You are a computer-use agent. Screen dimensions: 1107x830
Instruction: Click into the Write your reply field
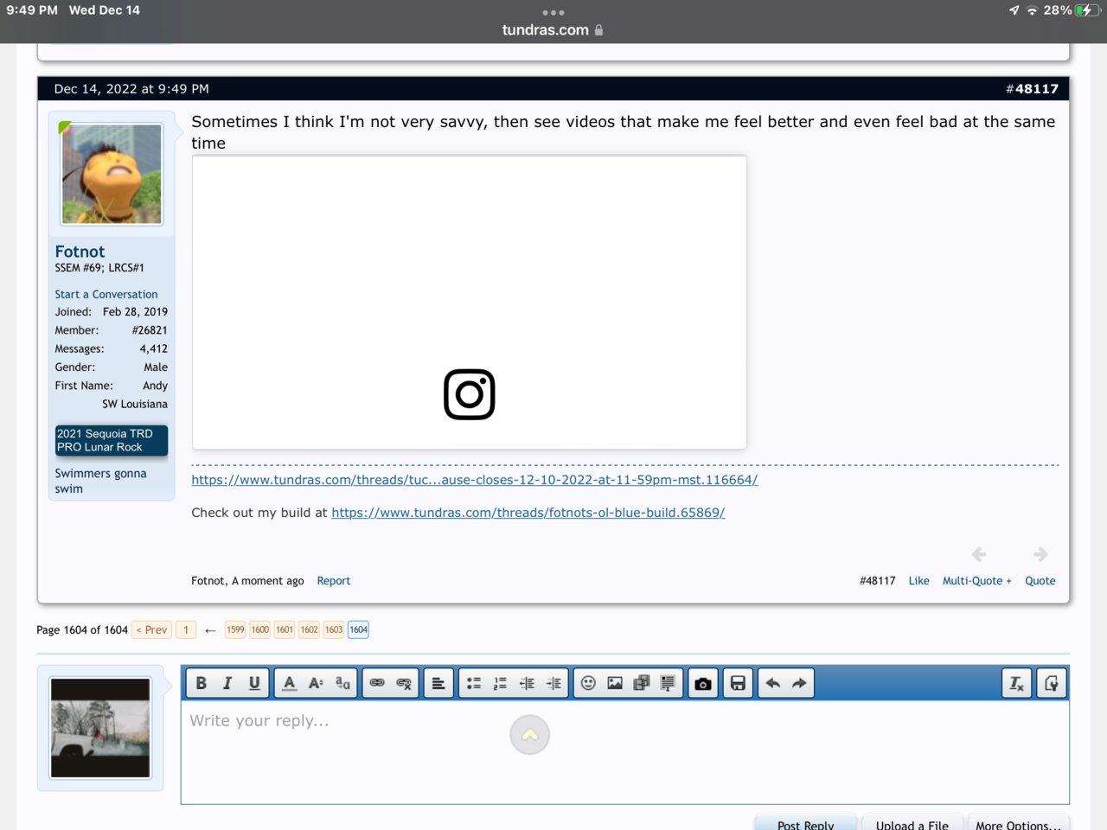point(624,751)
